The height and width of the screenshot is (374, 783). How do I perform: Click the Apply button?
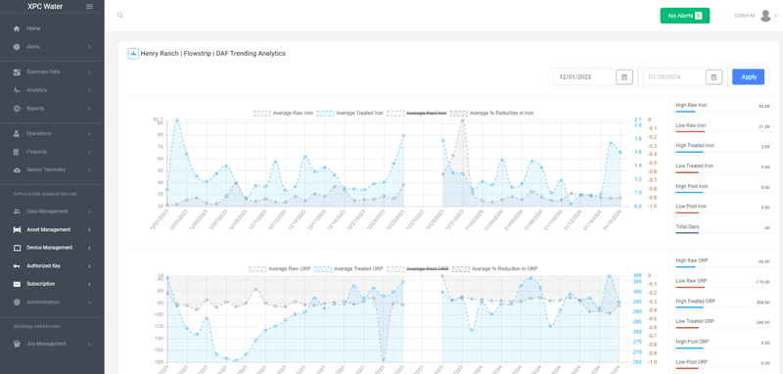748,77
